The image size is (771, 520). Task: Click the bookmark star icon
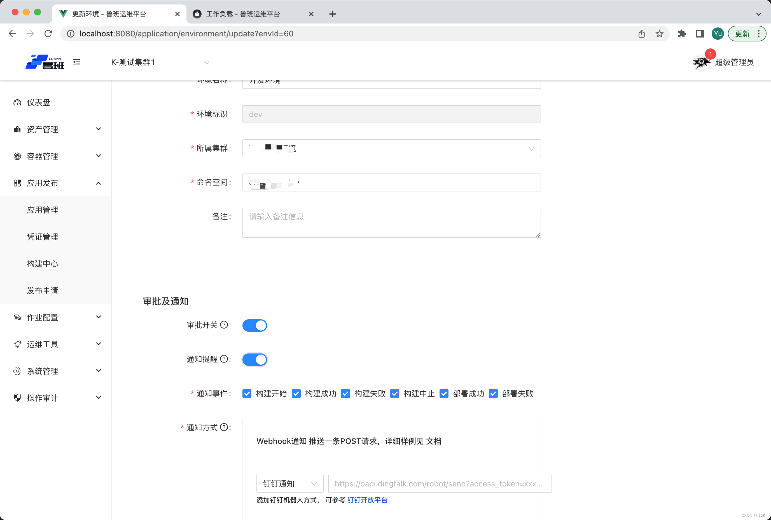pos(659,34)
